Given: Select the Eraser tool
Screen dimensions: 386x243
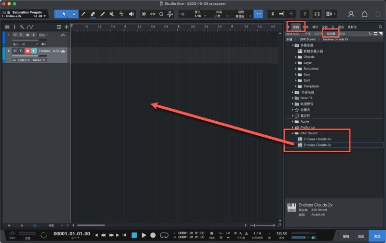Looking at the screenshot, I should 93,14.
